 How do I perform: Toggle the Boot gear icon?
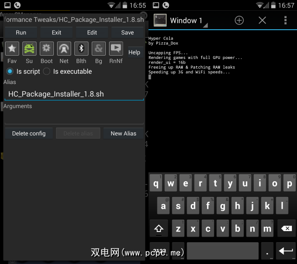point(46,49)
